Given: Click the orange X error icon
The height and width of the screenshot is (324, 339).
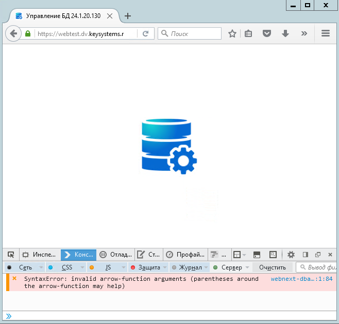Looking at the screenshot, I should [x=14, y=278].
